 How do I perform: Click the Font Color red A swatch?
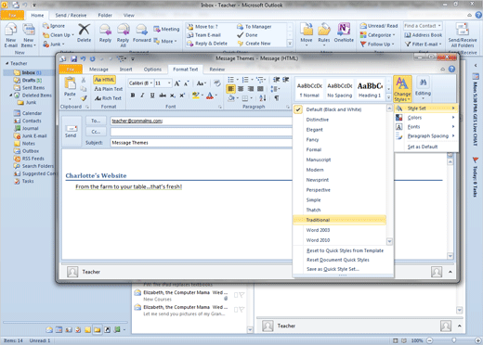coord(210,96)
